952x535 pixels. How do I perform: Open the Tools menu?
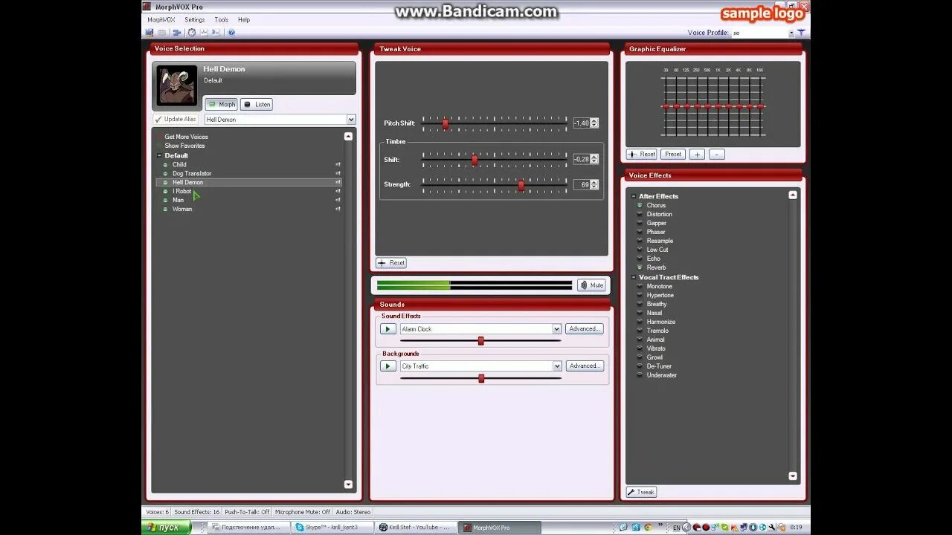pos(222,20)
